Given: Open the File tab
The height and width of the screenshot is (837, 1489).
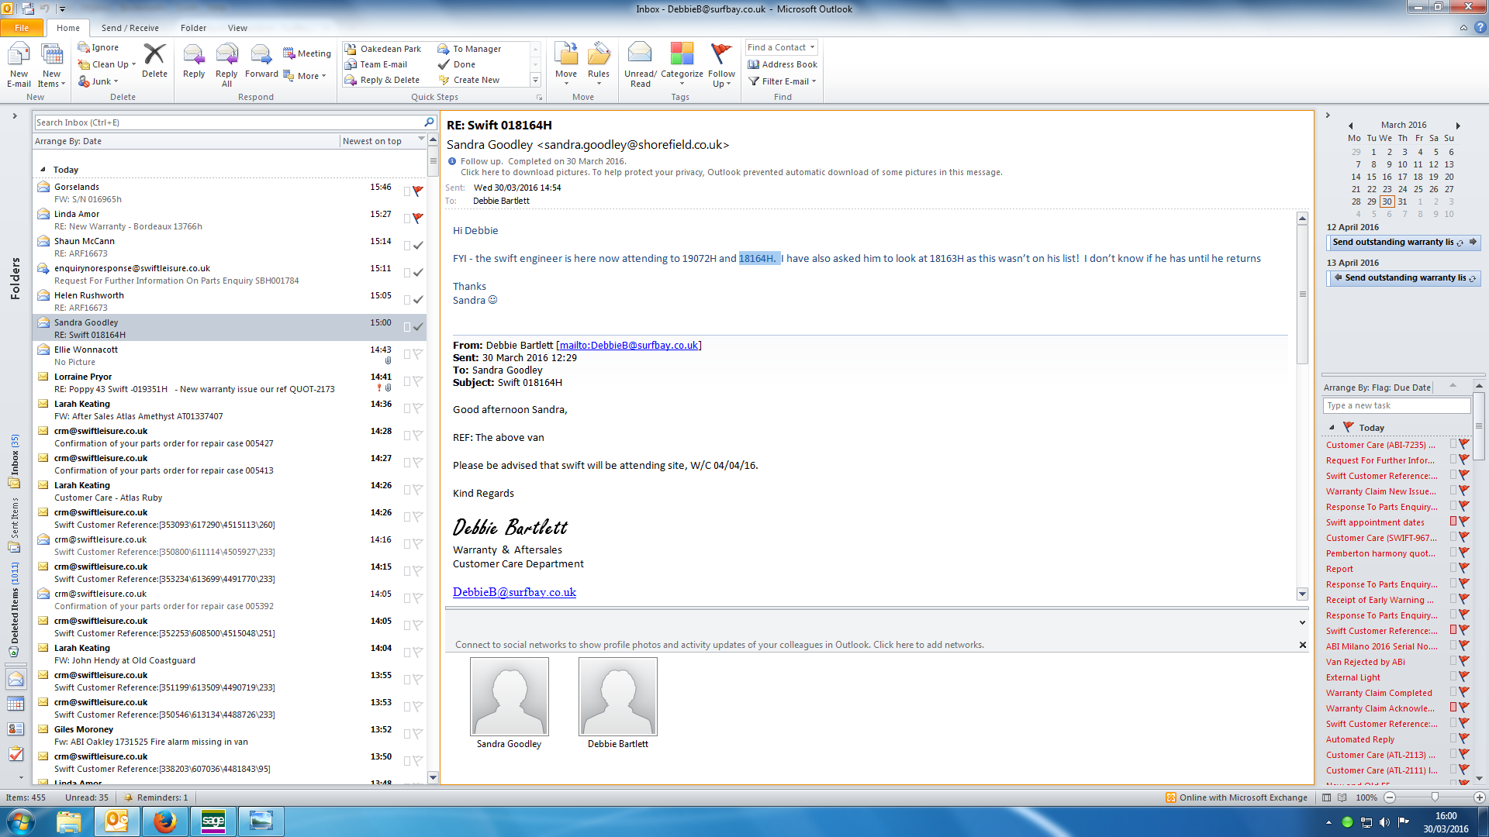Looking at the screenshot, I should coord(22,28).
